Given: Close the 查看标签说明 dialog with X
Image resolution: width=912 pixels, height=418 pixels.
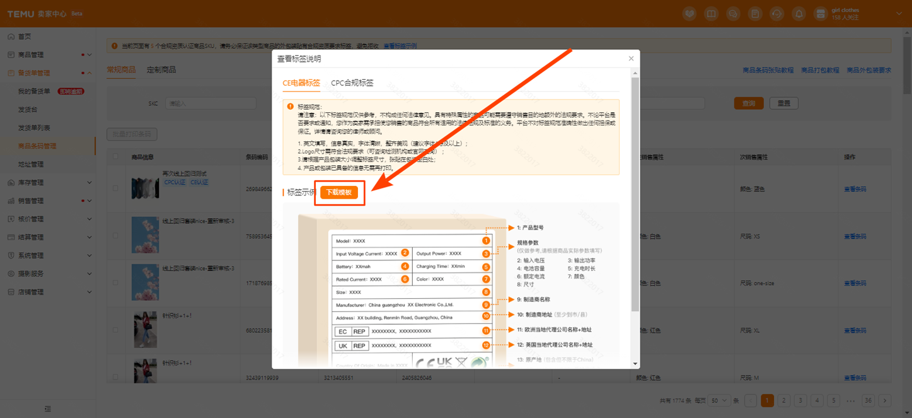Looking at the screenshot, I should 631,59.
